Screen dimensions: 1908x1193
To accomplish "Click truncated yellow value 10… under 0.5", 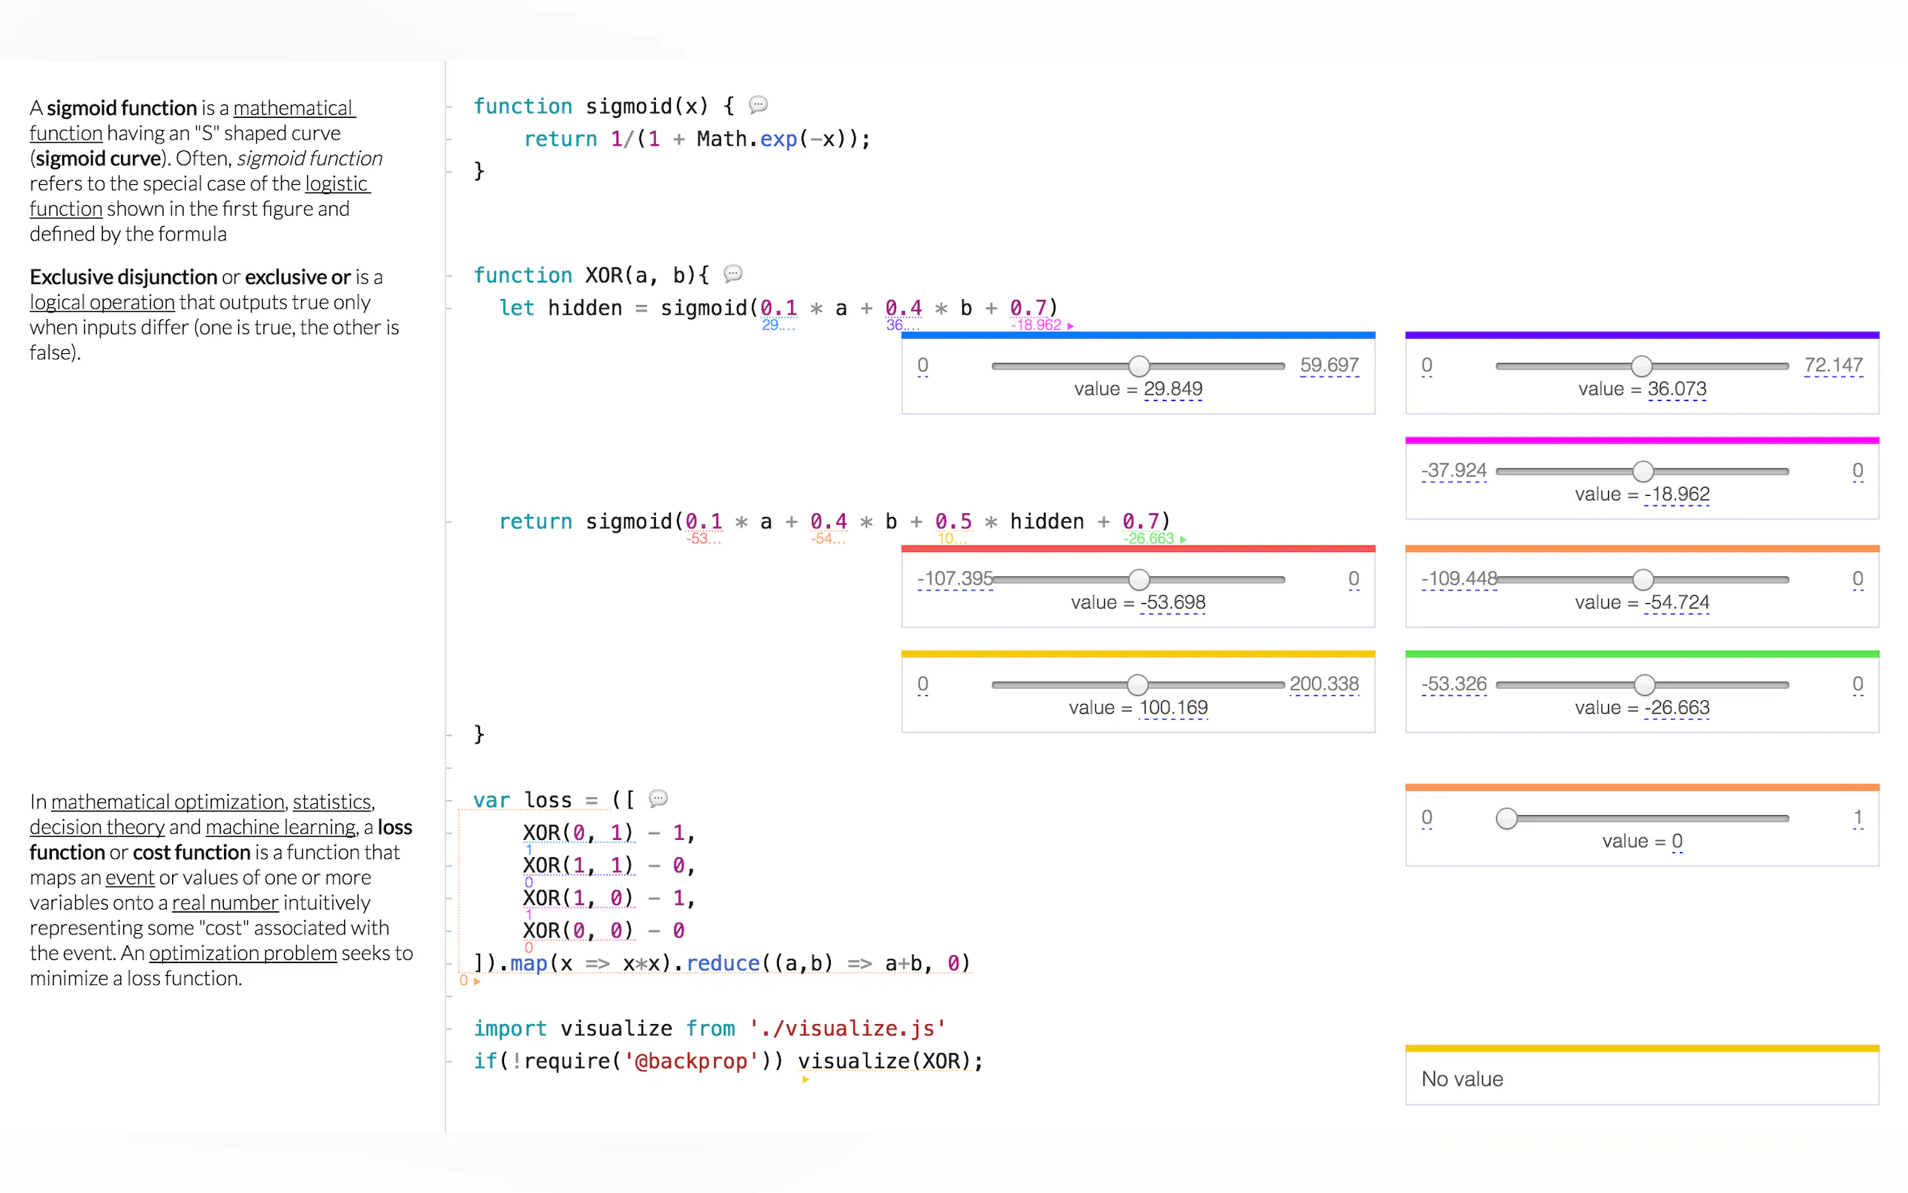I will (x=952, y=539).
